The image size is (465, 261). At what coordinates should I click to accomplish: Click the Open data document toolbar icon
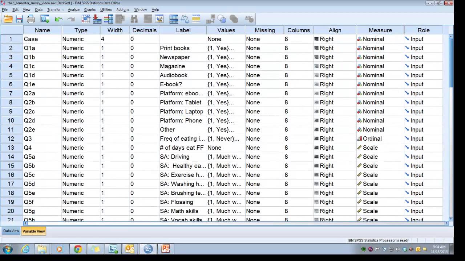(x=8, y=19)
